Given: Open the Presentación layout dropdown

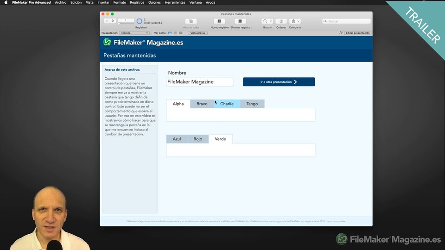Looking at the screenshot, I should [x=134, y=33].
